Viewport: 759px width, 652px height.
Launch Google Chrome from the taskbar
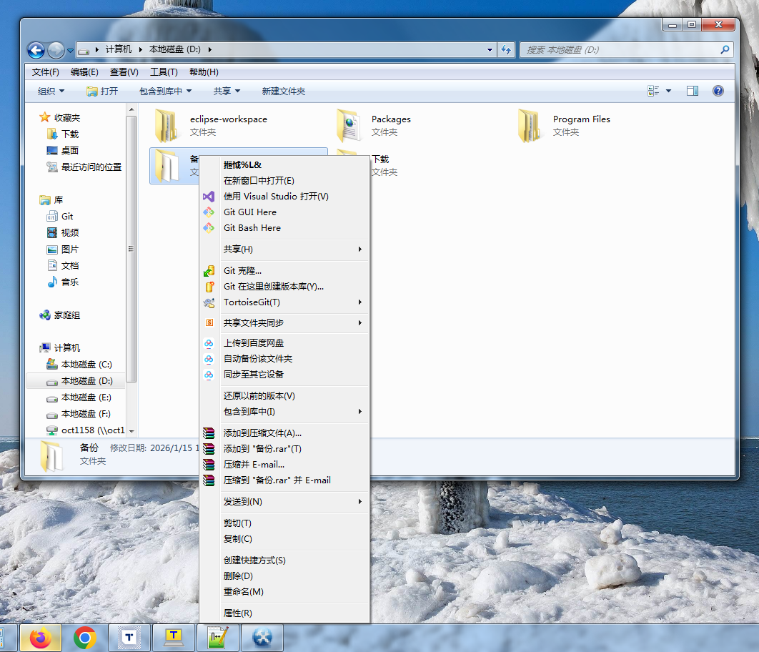pos(85,637)
